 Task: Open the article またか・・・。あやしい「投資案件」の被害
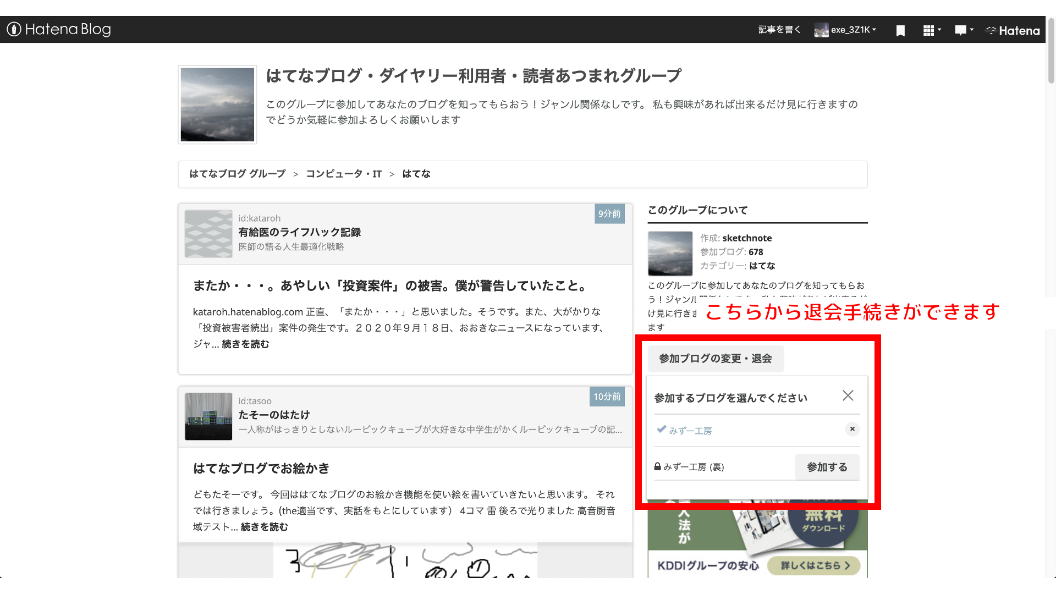coord(390,286)
